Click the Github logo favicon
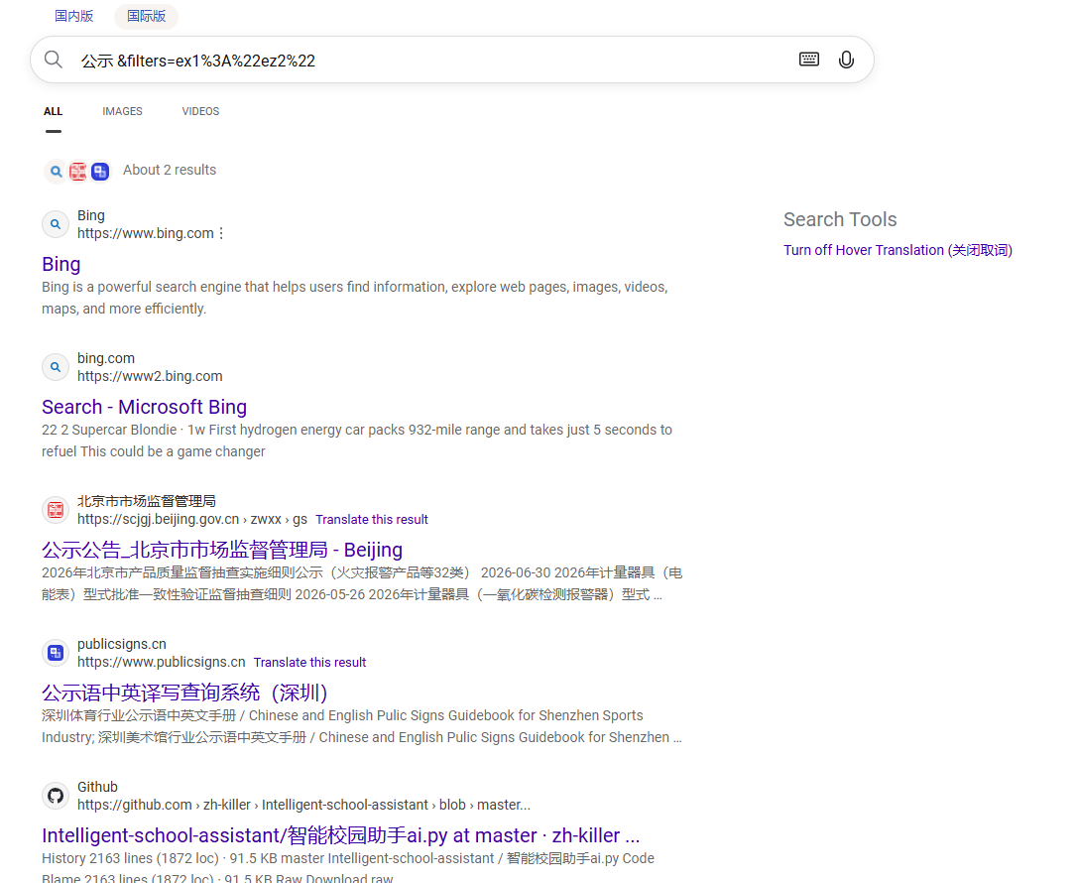Screen dimensions: 1079x883 pos(56,796)
